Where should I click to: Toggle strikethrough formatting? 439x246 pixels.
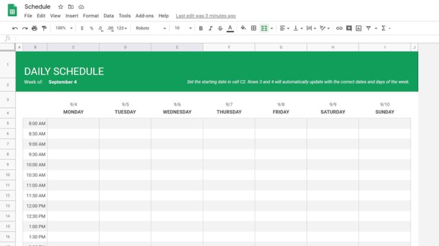coord(220,29)
